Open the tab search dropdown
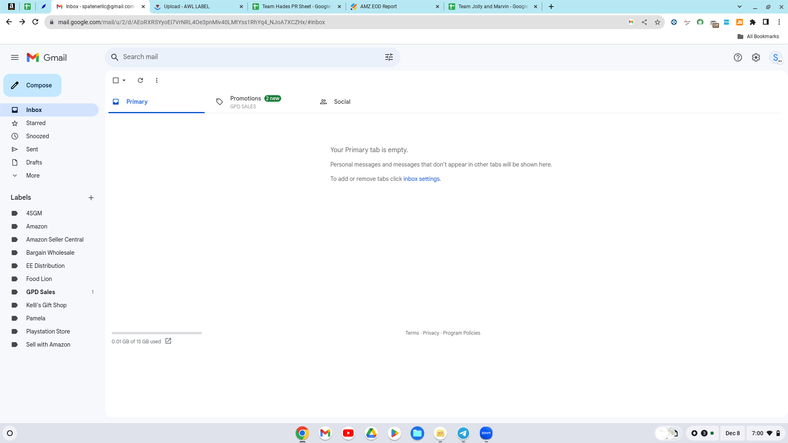The width and height of the screenshot is (788, 443). coord(740,7)
